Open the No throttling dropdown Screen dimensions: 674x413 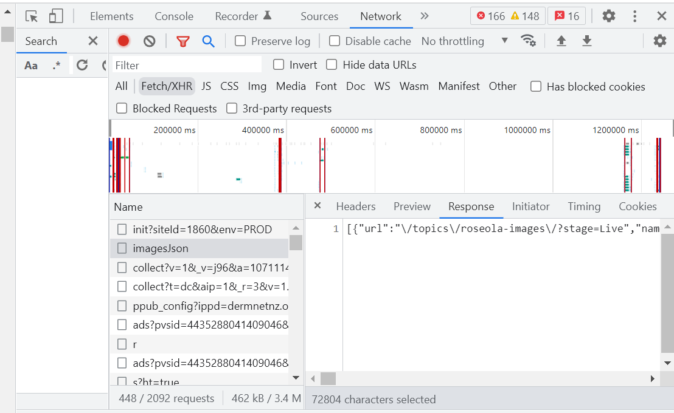pos(465,41)
